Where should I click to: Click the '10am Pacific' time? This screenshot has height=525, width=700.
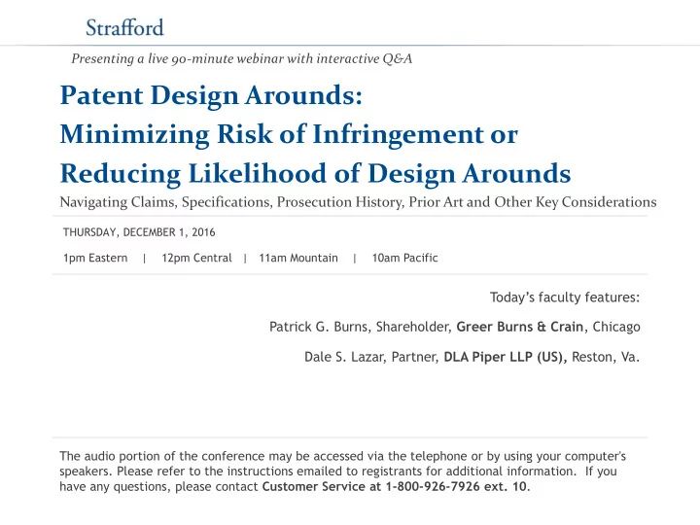(404, 258)
